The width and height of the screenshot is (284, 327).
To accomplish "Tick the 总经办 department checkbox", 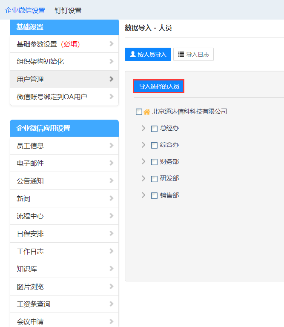I will coord(154,129).
